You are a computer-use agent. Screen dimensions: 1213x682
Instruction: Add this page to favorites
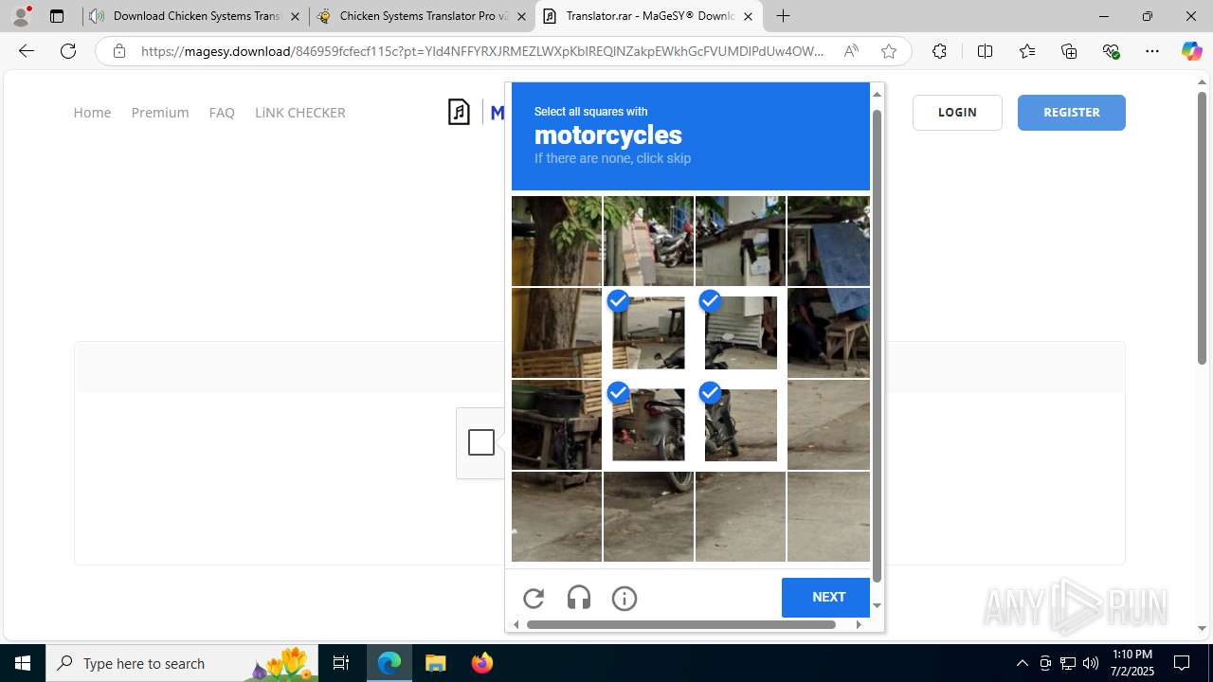coord(888,51)
